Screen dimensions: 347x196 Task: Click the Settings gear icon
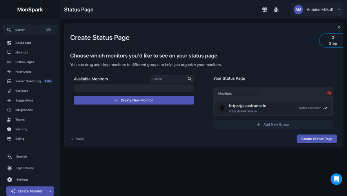pos(9,180)
